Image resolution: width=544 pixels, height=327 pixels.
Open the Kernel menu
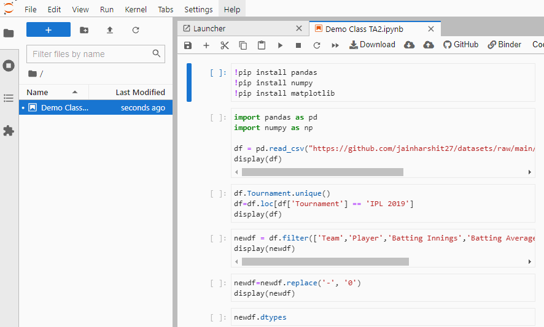[136, 9]
